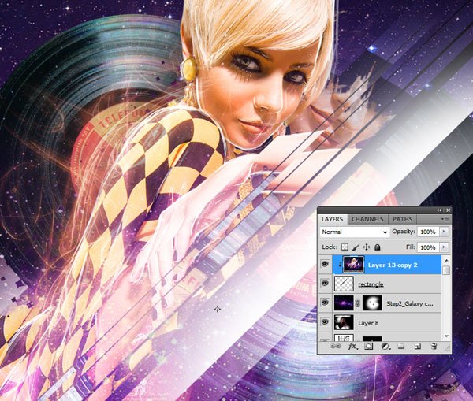Create a new layer
Viewport: 473px width, 401px height.
pyautogui.click(x=418, y=347)
